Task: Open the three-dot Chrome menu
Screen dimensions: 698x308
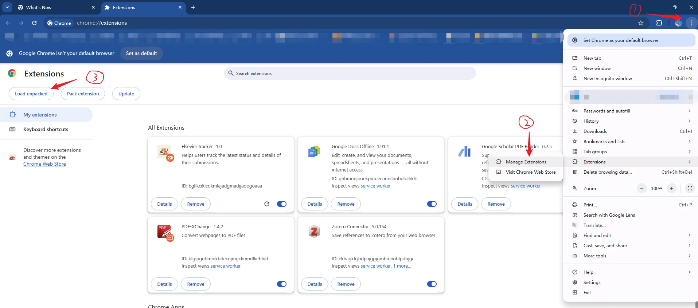Action: (x=691, y=23)
